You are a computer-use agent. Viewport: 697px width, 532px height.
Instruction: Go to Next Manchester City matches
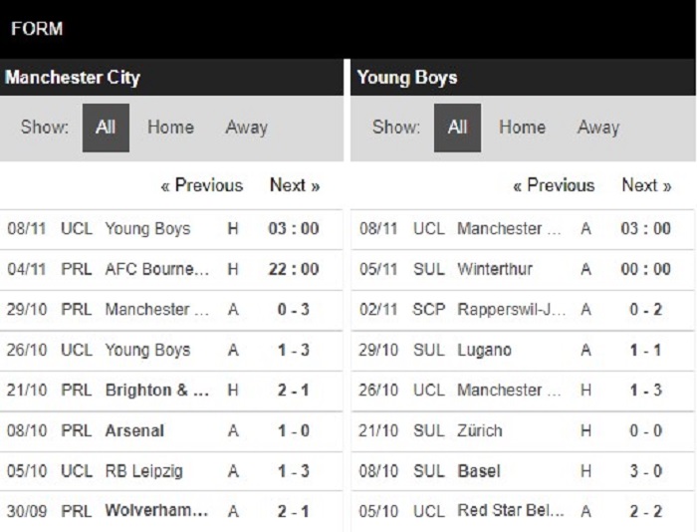click(295, 185)
